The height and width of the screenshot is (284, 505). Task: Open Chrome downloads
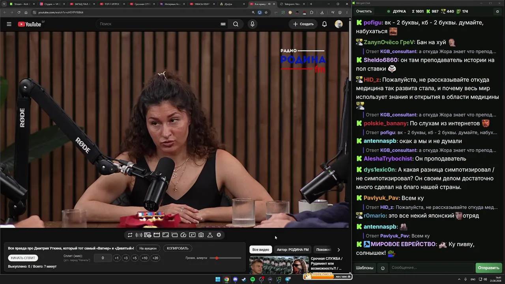click(x=322, y=12)
